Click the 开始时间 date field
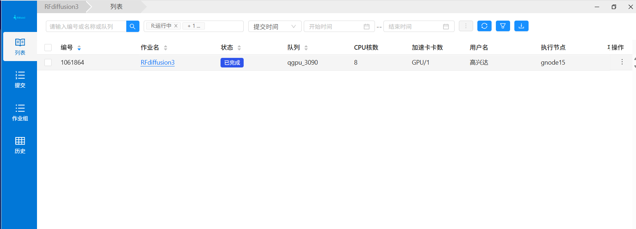Viewport: 636px width, 229px height. coord(339,26)
